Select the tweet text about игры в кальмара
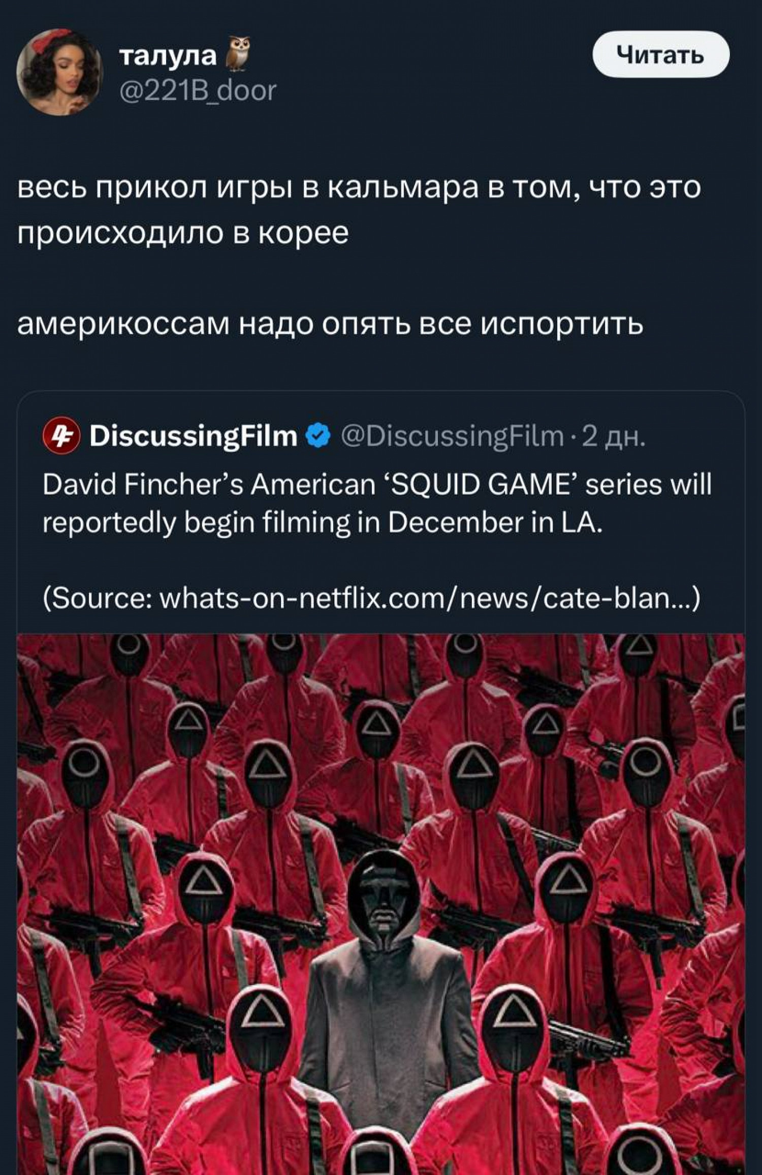This screenshot has height=1175, width=762. (359, 209)
